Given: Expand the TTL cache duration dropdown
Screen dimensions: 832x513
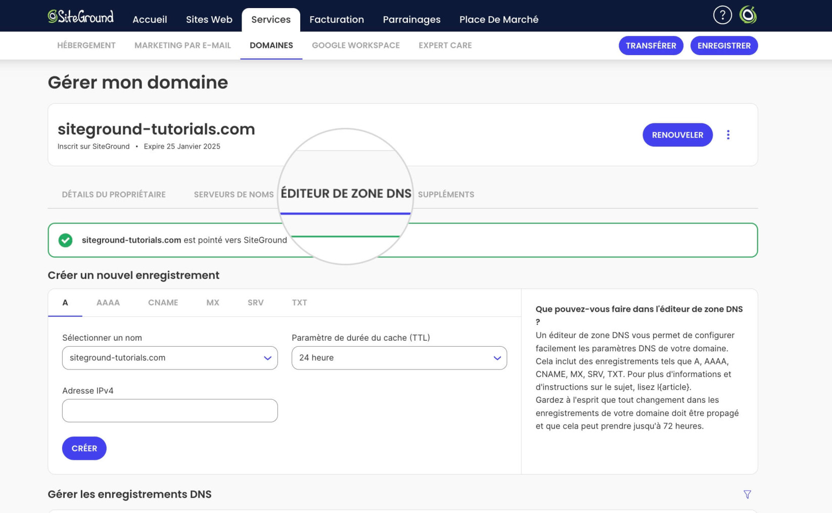Looking at the screenshot, I should coord(399,358).
